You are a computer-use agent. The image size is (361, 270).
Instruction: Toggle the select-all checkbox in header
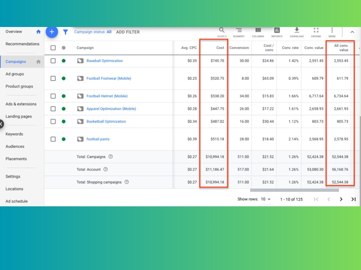[53, 48]
